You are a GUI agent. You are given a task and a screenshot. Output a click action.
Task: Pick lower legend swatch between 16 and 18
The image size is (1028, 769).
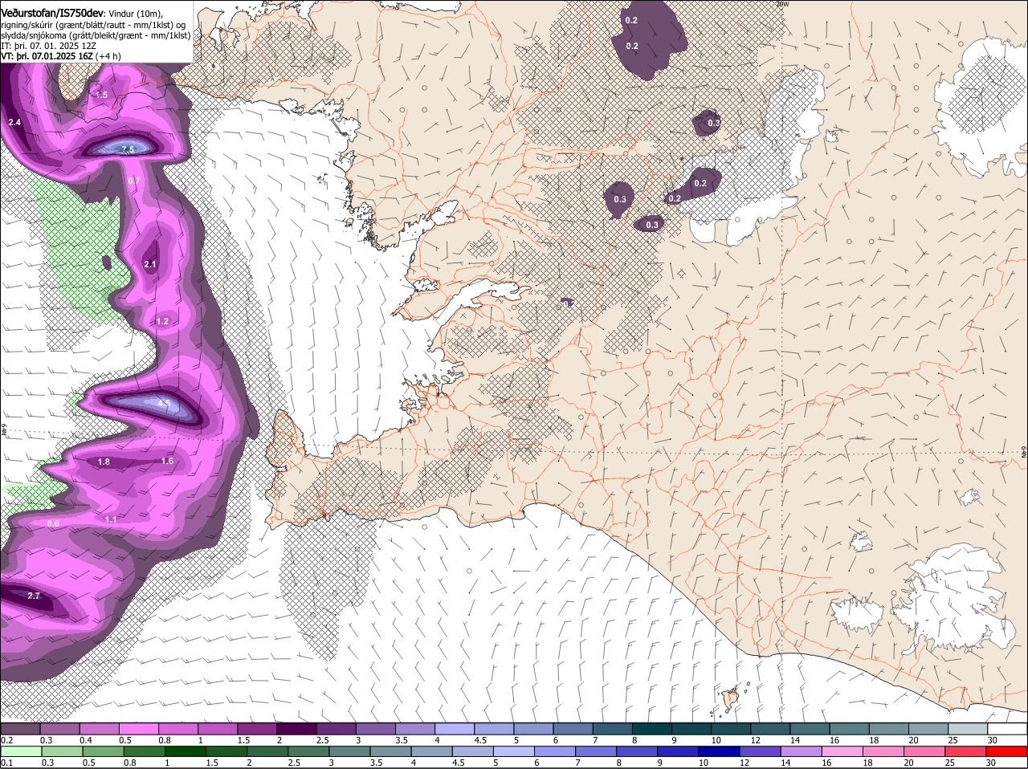[844, 751]
